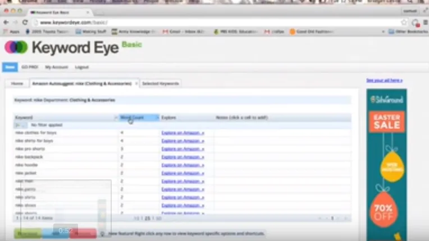Toggle fullscreen with the arrows icon
The image size is (429, 241).
coord(426,11)
